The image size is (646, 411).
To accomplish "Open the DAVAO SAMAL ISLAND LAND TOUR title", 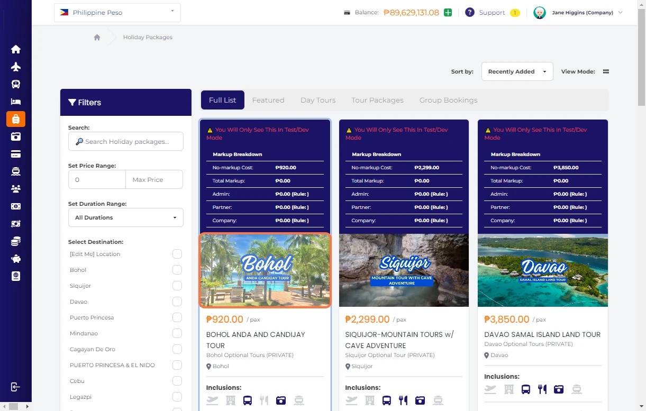I will click(x=542, y=334).
